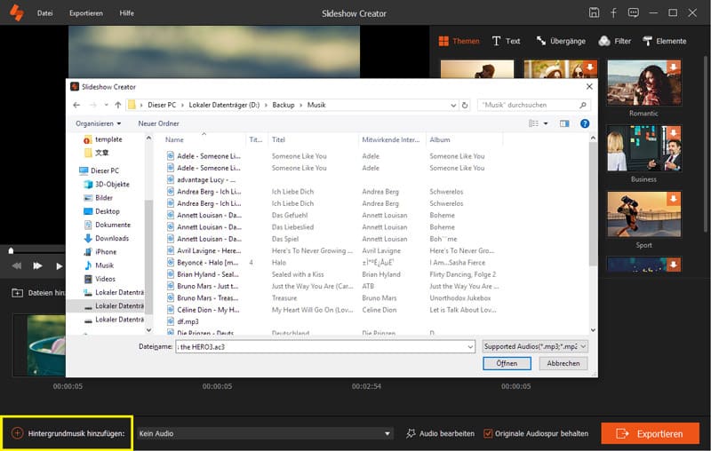Click the file list vertical scrollbar

click(x=592, y=204)
